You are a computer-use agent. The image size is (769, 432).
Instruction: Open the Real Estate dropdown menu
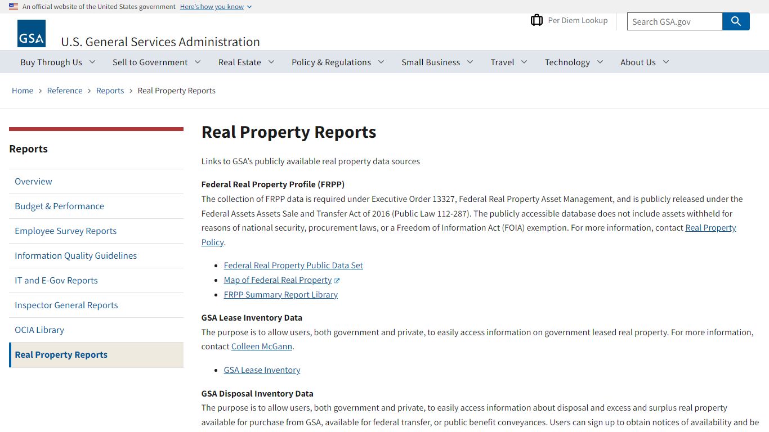pos(246,62)
